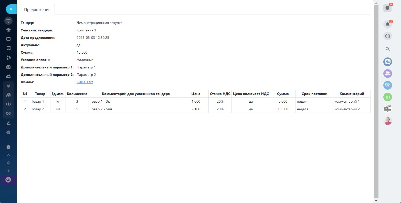Open the user photo avatar in right panel
The height and width of the screenshot is (203, 401).
pyautogui.click(x=387, y=121)
